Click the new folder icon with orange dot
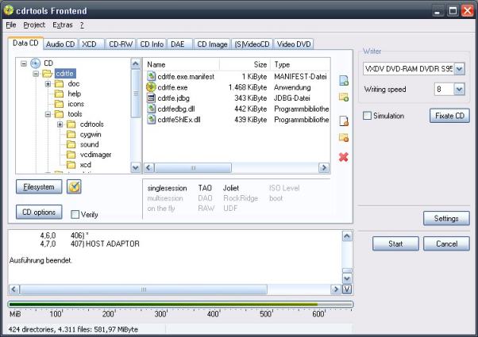Image resolution: width=478 pixels, height=337 pixels. [344, 138]
